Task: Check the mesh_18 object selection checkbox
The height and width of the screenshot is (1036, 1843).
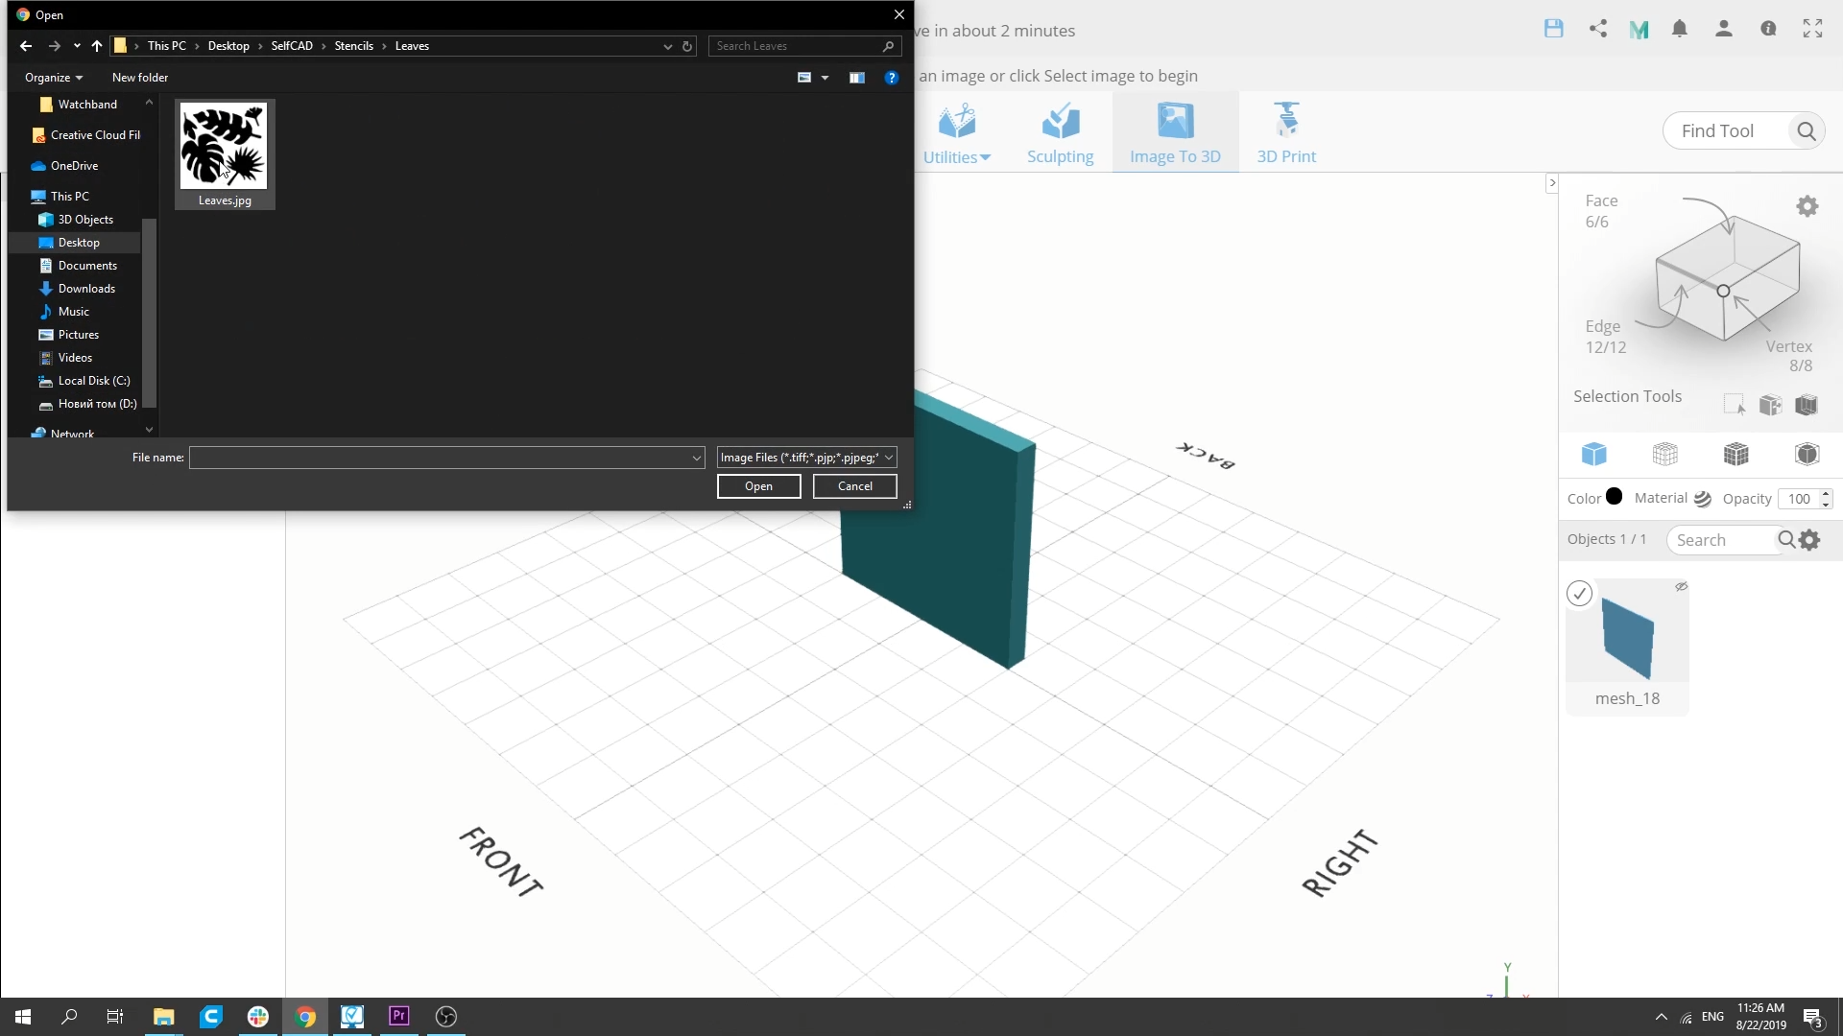Action: [1580, 592]
